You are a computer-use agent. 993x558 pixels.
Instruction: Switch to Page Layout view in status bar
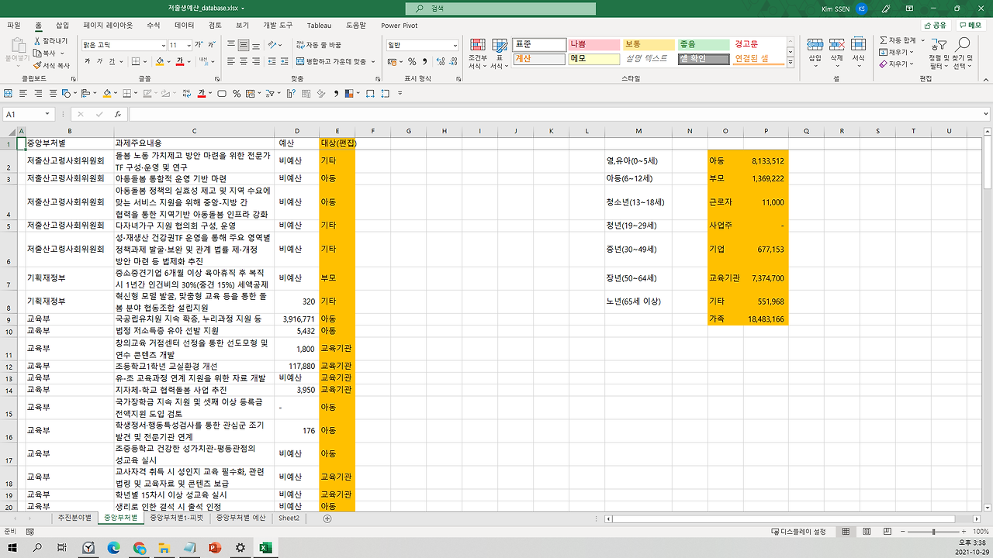[x=865, y=532]
